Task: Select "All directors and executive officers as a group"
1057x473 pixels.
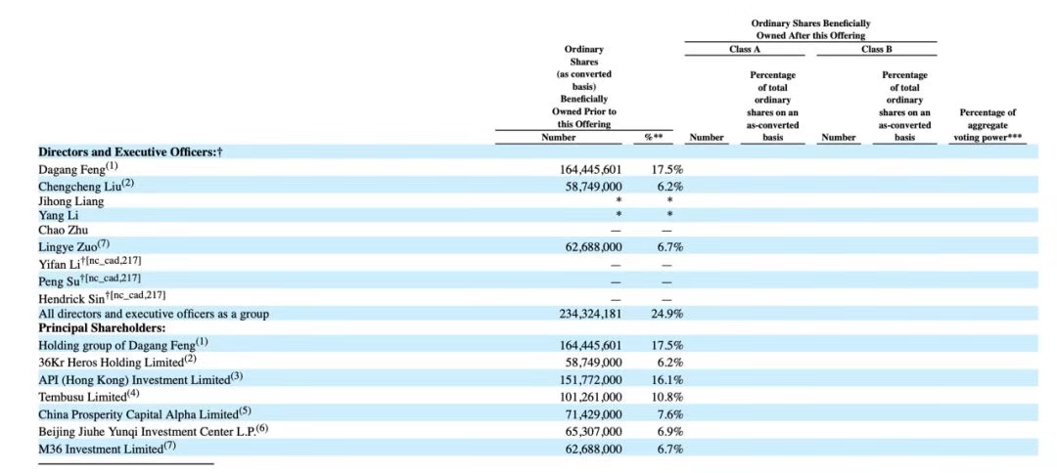Action: click(x=155, y=314)
